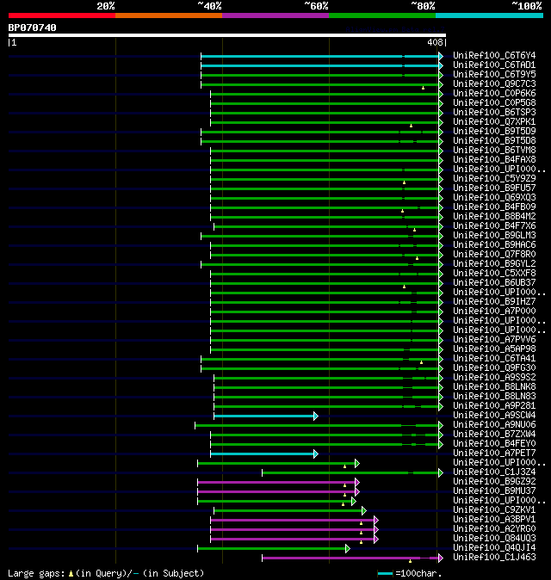Click the cyan alignment bar of UniRef100_C6TAD1
Viewport: 551px width, 580px height.
click(x=319, y=66)
